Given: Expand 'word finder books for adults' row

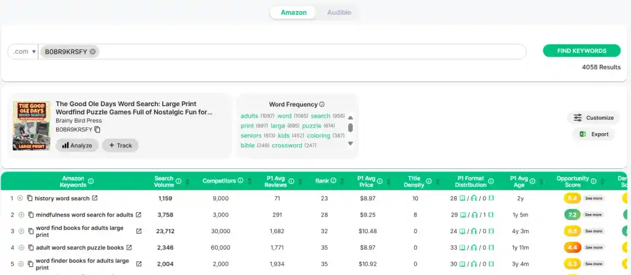Looking at the screenshot, I should coord(22,264).
